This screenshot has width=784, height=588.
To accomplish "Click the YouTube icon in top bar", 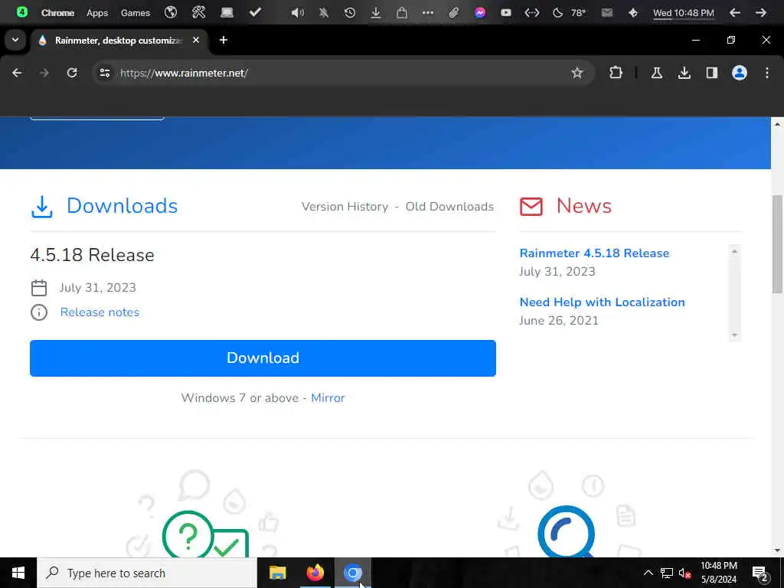I will (506, 13).
